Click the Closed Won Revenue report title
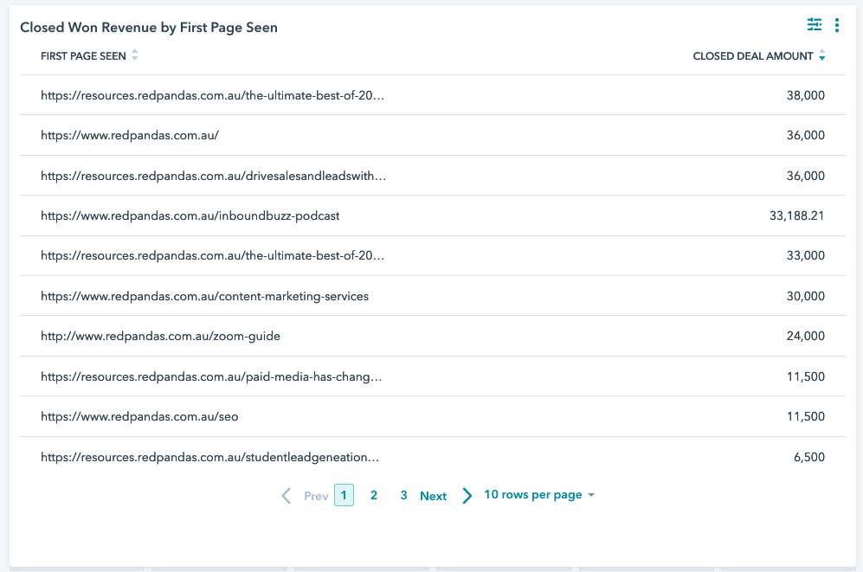Image resolution: width=863 pixels, height=572 pixels. point(151,27)
